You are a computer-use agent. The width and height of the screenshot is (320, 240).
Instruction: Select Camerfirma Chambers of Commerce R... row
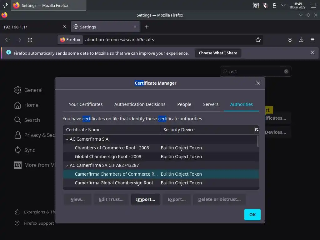pos(161,174)
